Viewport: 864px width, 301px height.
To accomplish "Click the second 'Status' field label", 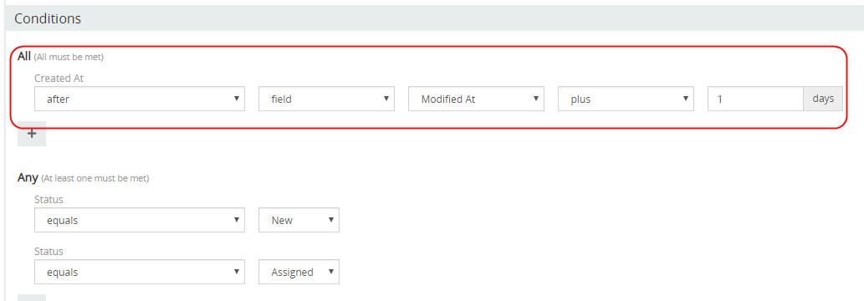I will point(49,252).
